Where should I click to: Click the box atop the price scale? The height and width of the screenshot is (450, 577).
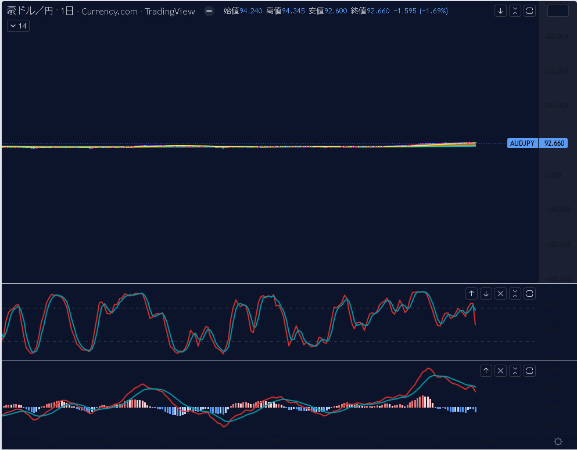(558, 11)
